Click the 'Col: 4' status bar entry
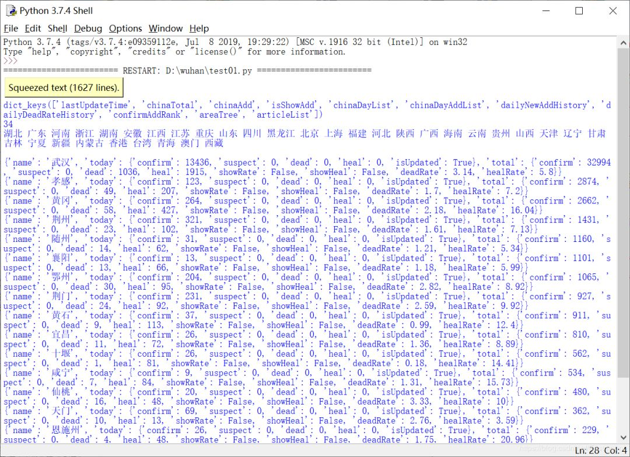Screen dimensions: 630x457 [615, 451]
